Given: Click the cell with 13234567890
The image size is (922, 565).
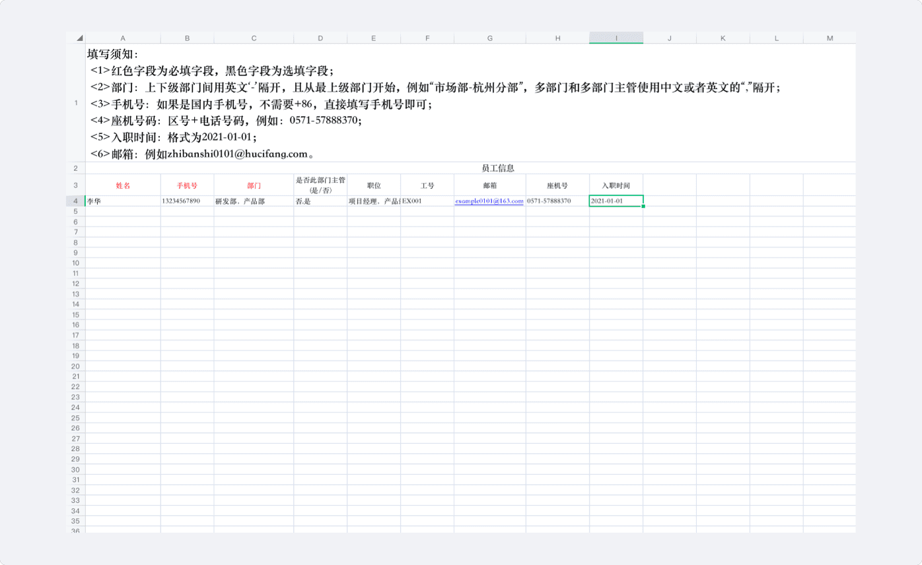Looking at the screenshot, I should (187, 201).
